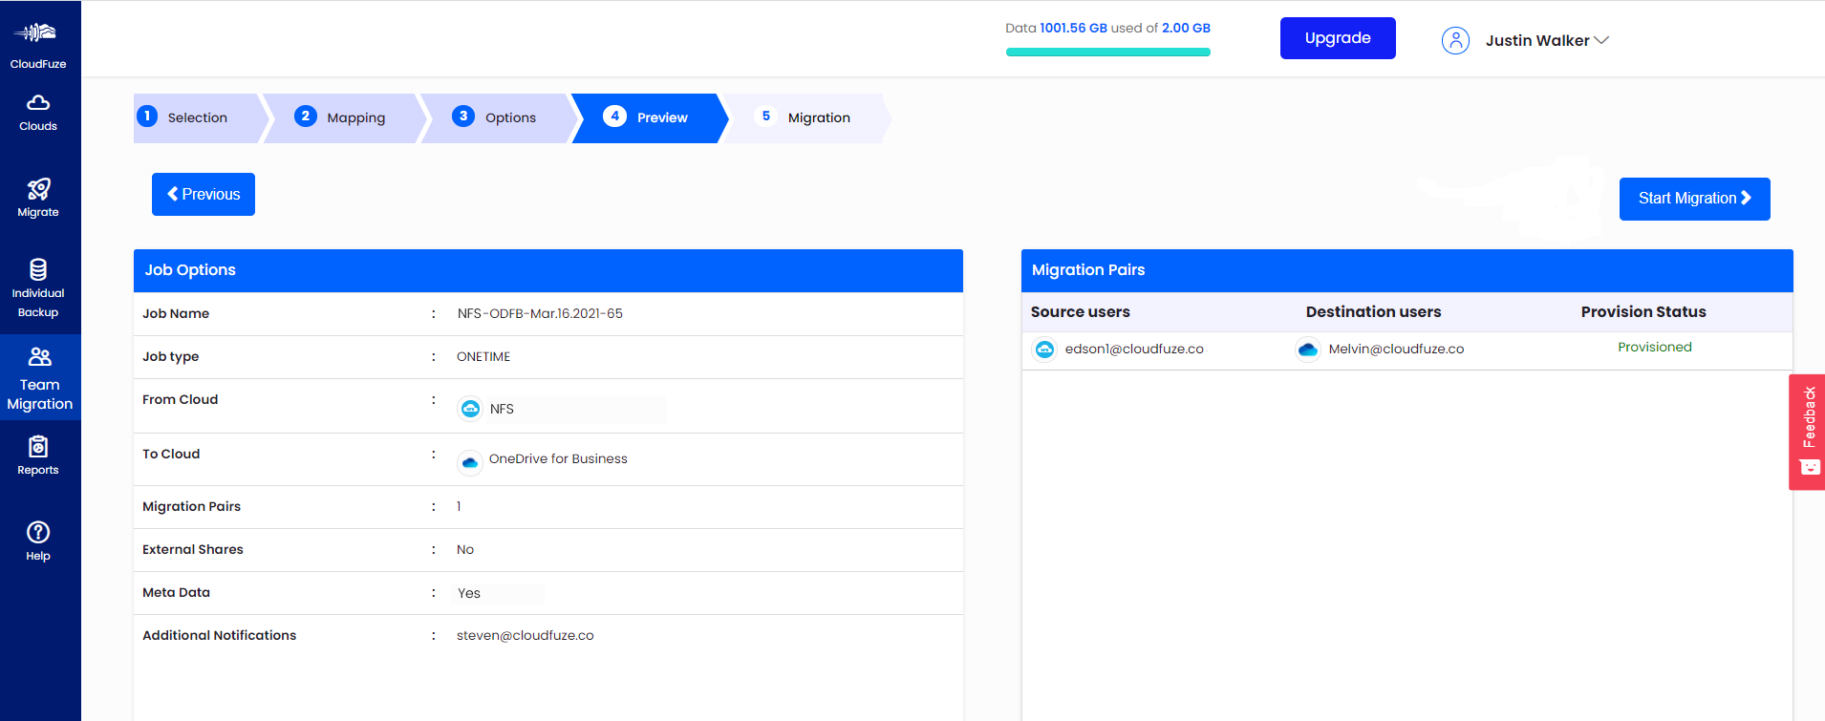Click Meta Data value Yes
This screenshot has height=721, width=1825.
click(469, 593)
